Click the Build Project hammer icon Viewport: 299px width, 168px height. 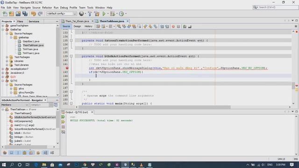[90, 14]
